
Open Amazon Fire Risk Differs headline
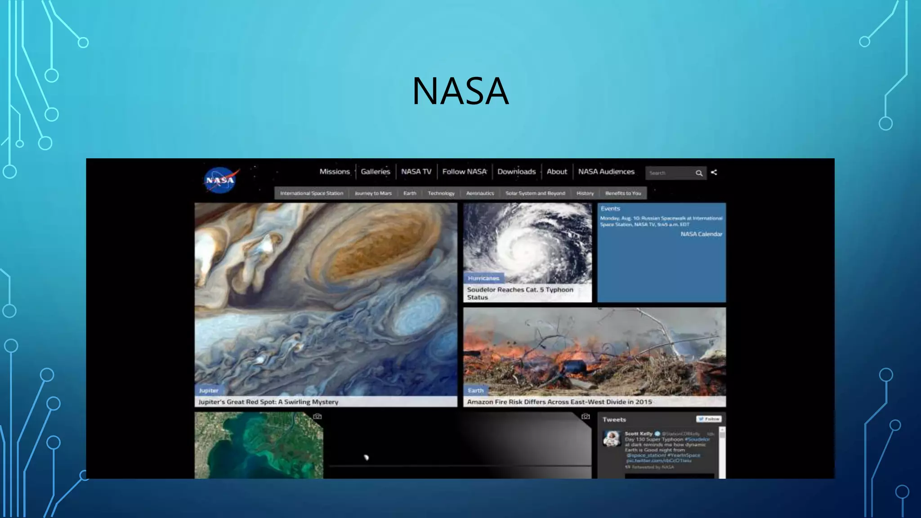(559, 402)
